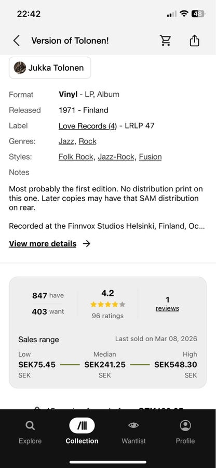Open the Folk Rock style link
This screenshot has height=468, width=216.
click(76, 157)
